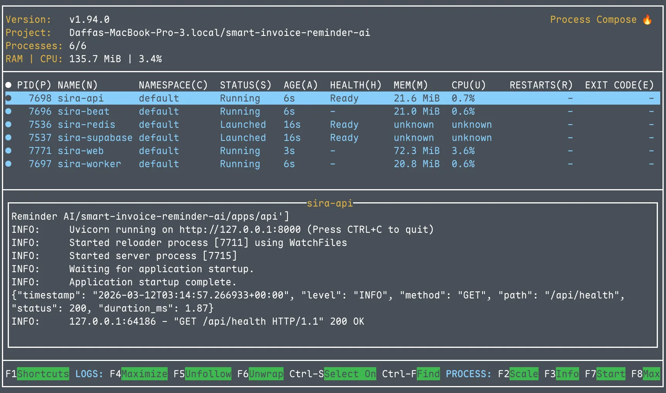Screen dimensions: 666x393
Task: Click the status dot next to sira-redis
Action: pyautogui.click(x=9, y=124)
